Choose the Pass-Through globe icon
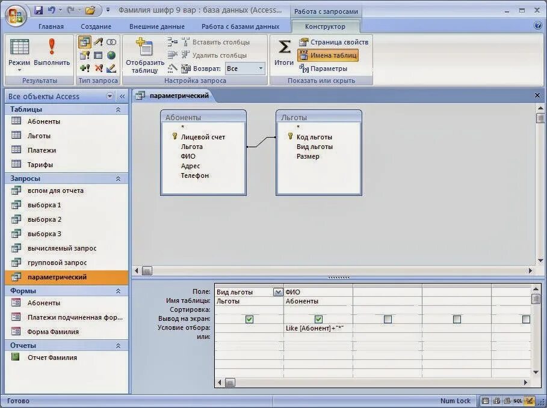Viewport: 547px width, 408px height. (111, 55)
